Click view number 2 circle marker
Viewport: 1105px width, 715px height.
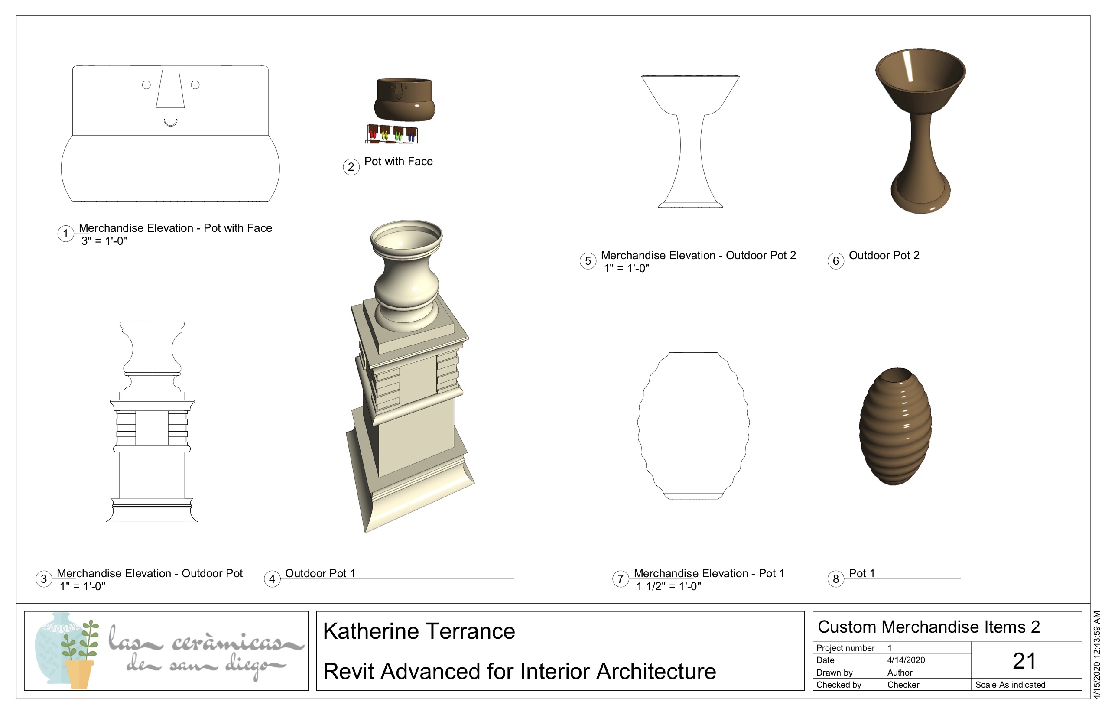(351, 167)
